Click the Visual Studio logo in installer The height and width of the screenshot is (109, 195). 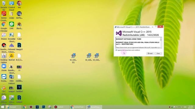tap(119, 33)
